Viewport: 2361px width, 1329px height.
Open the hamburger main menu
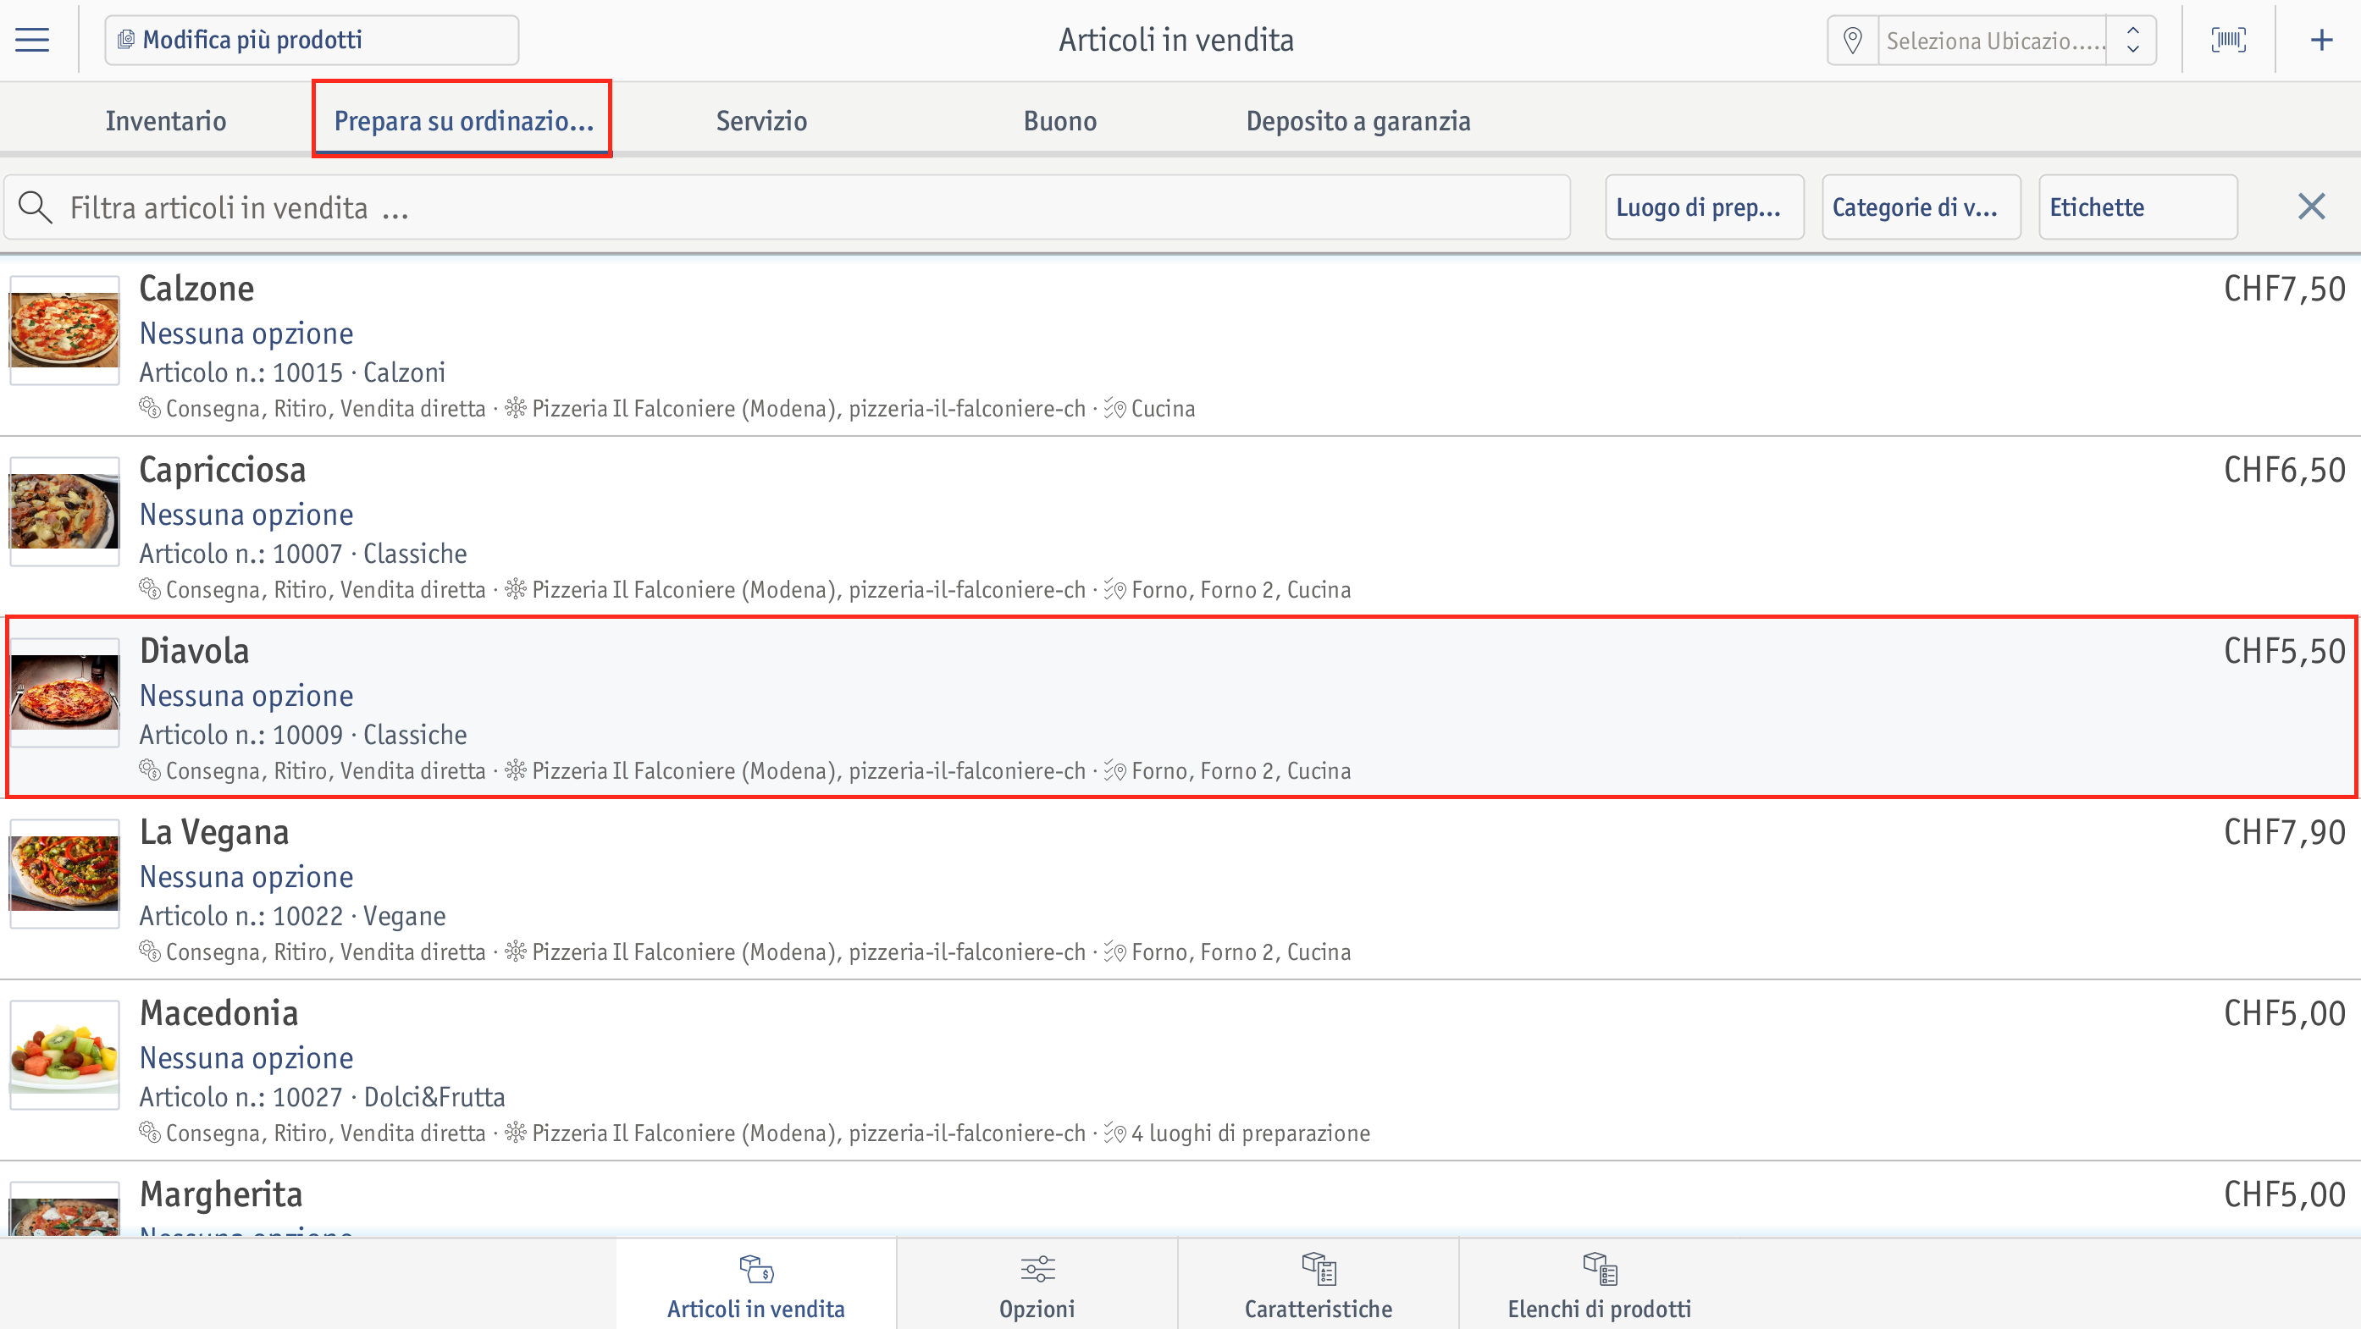(32, 40)
